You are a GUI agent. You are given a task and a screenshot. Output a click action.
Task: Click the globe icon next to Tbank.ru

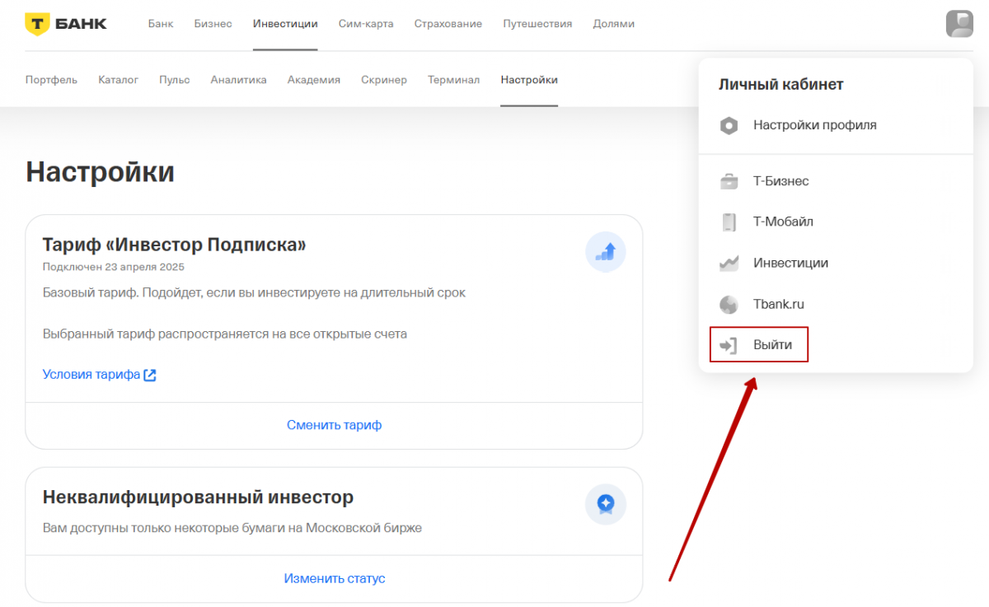[x=729, y=305]
